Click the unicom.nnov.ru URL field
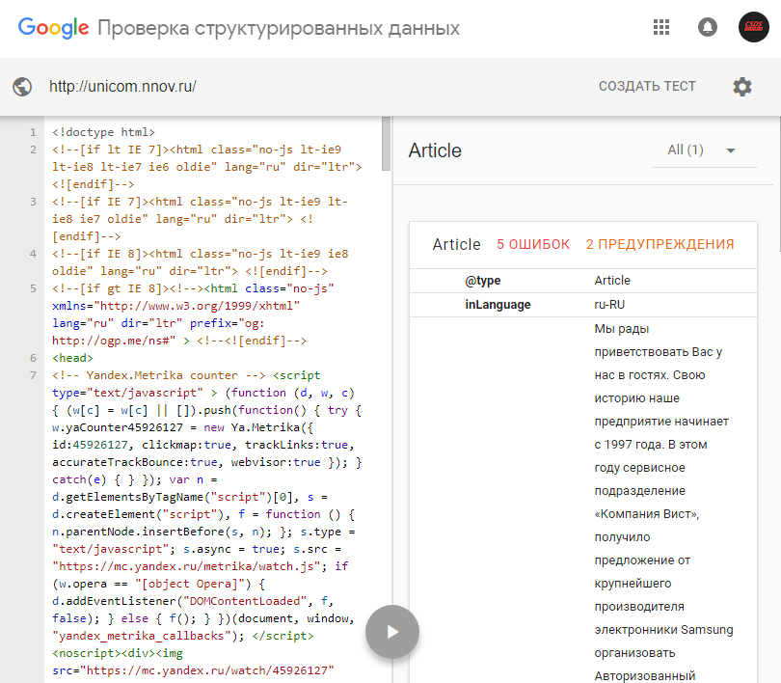Image resolution: width=781 pixels, height=683 pixels. pos(122,87)
